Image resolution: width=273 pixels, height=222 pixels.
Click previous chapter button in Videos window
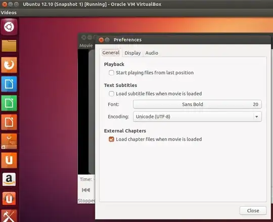(86, 190)
